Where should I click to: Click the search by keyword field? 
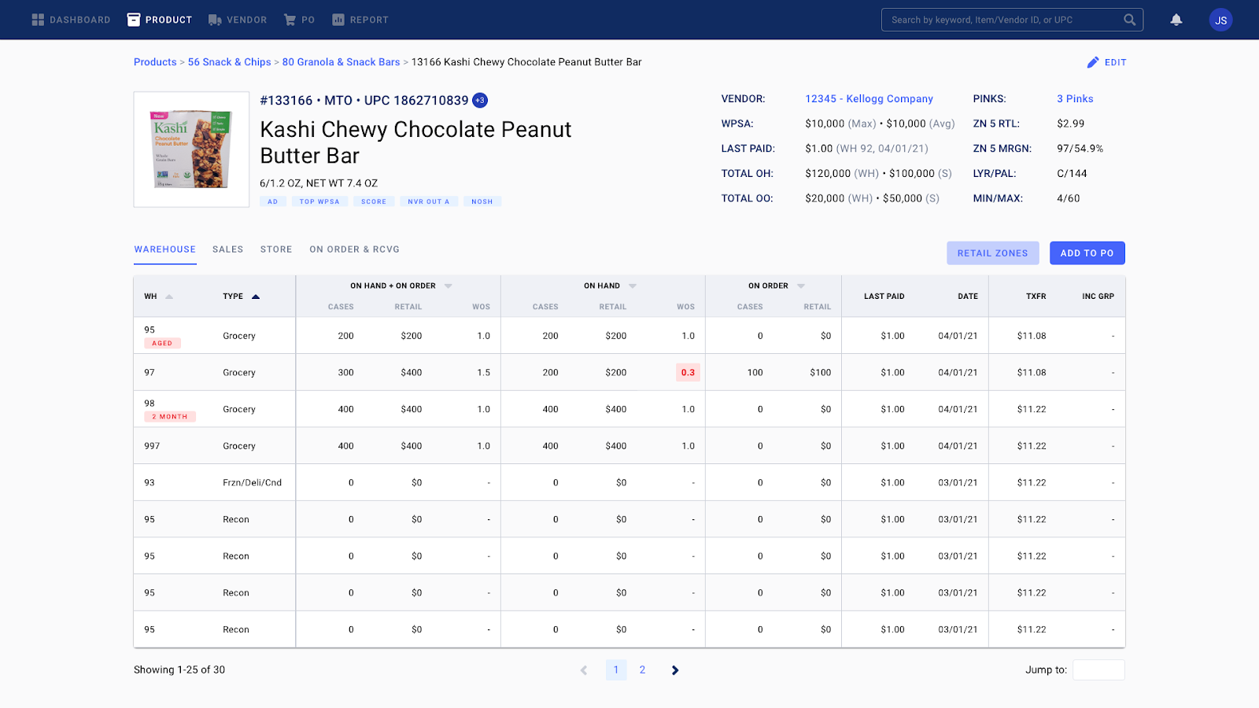[x=1012, y=20]
